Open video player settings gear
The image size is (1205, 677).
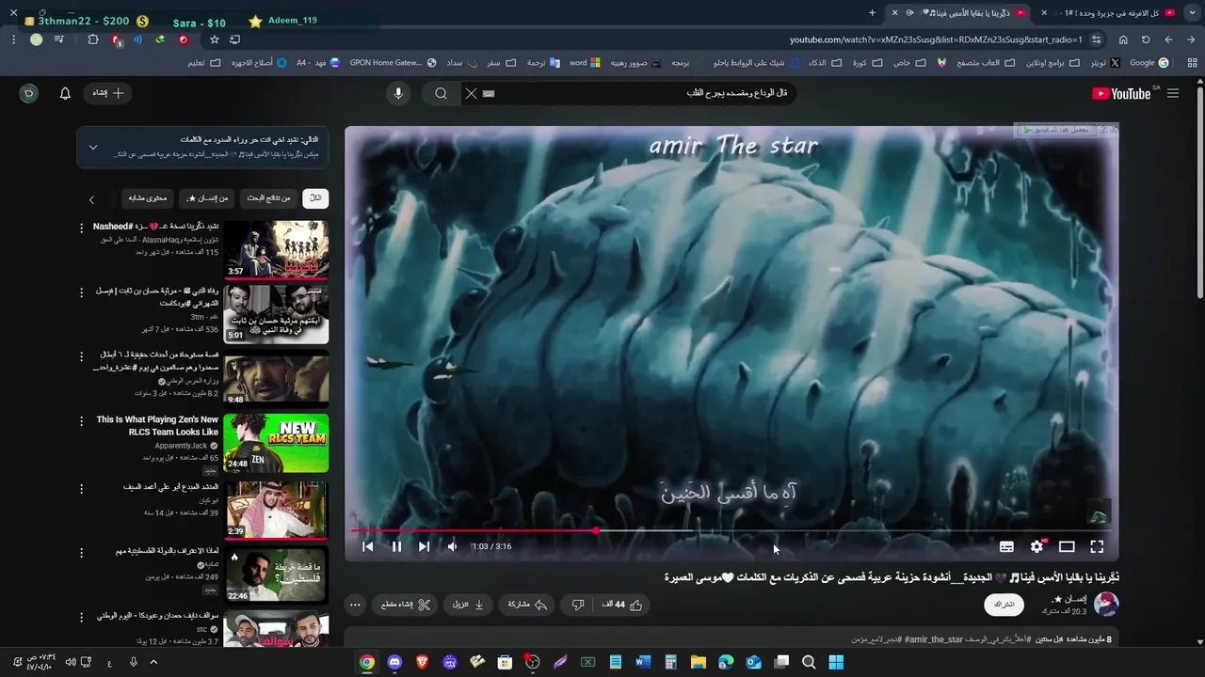point(1036,546)
